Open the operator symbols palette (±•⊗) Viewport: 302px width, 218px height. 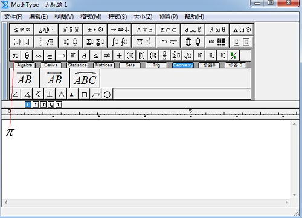pos(95,30)
